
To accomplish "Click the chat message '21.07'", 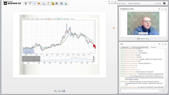I will coord(139,61).
